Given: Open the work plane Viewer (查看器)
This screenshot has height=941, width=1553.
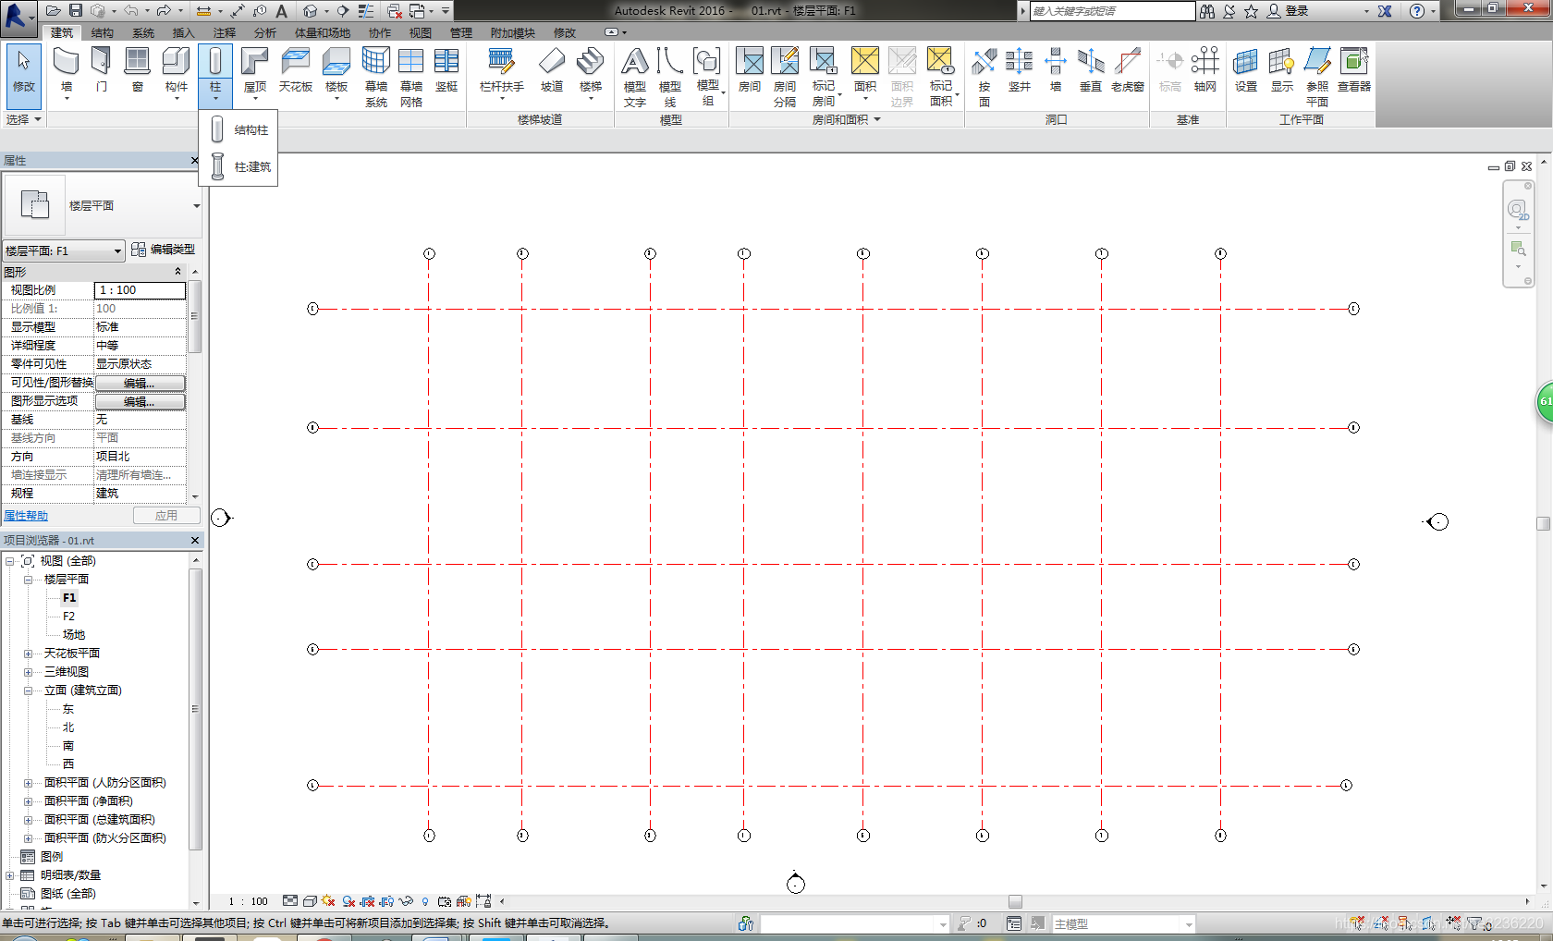Looking at the screenshot, I should coord(1354,70).
